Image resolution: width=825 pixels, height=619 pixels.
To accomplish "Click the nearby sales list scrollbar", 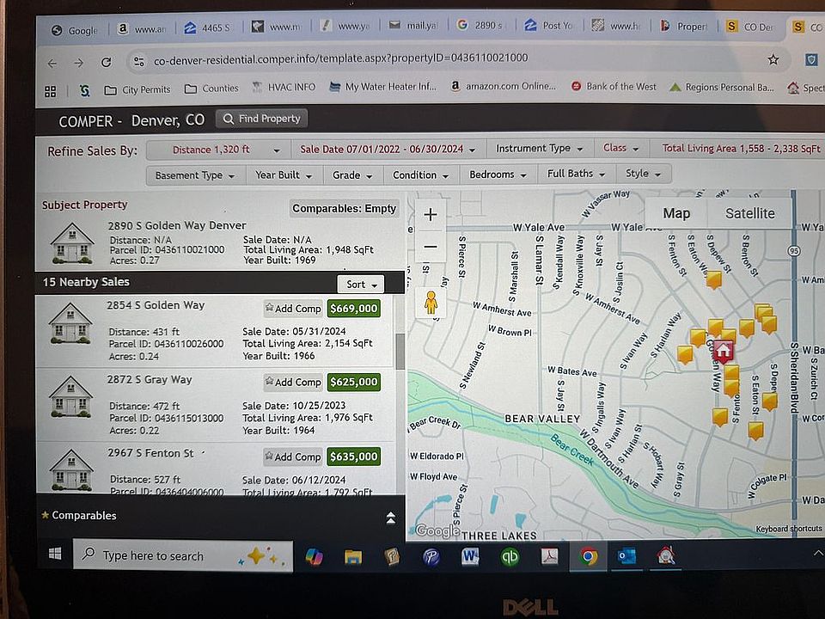I will click(400, 351).
